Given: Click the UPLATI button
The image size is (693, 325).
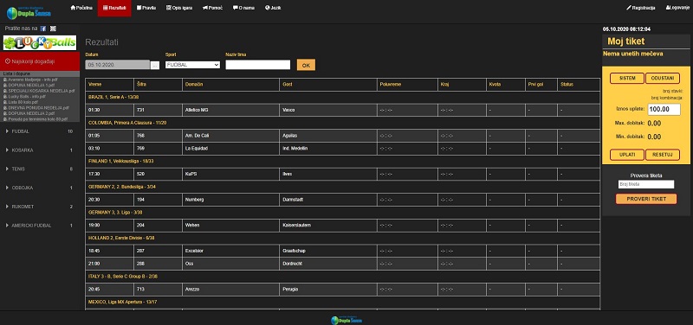Looking at the screenshot, I should (626, 155).
